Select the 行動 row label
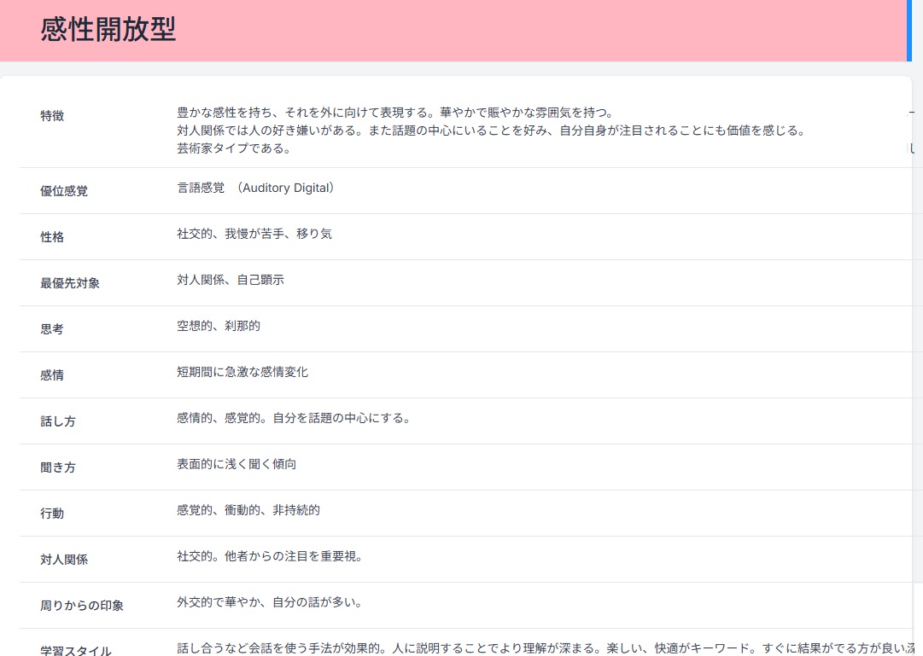The image size is (923, 656). pyautogui.click(x=52, y=514)
